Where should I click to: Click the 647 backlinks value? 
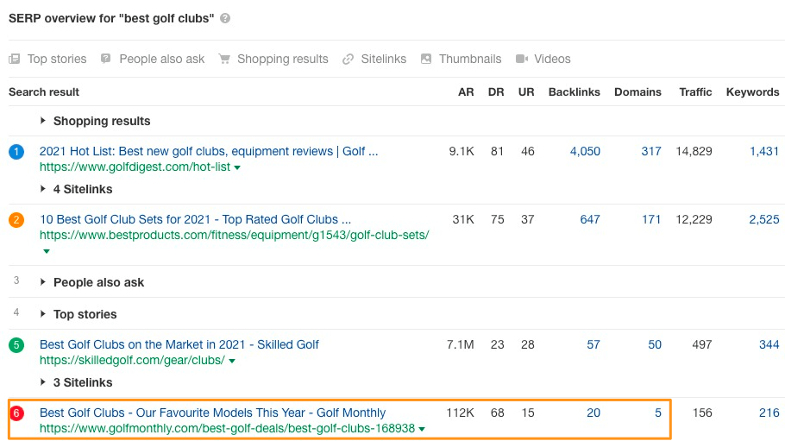590,219
